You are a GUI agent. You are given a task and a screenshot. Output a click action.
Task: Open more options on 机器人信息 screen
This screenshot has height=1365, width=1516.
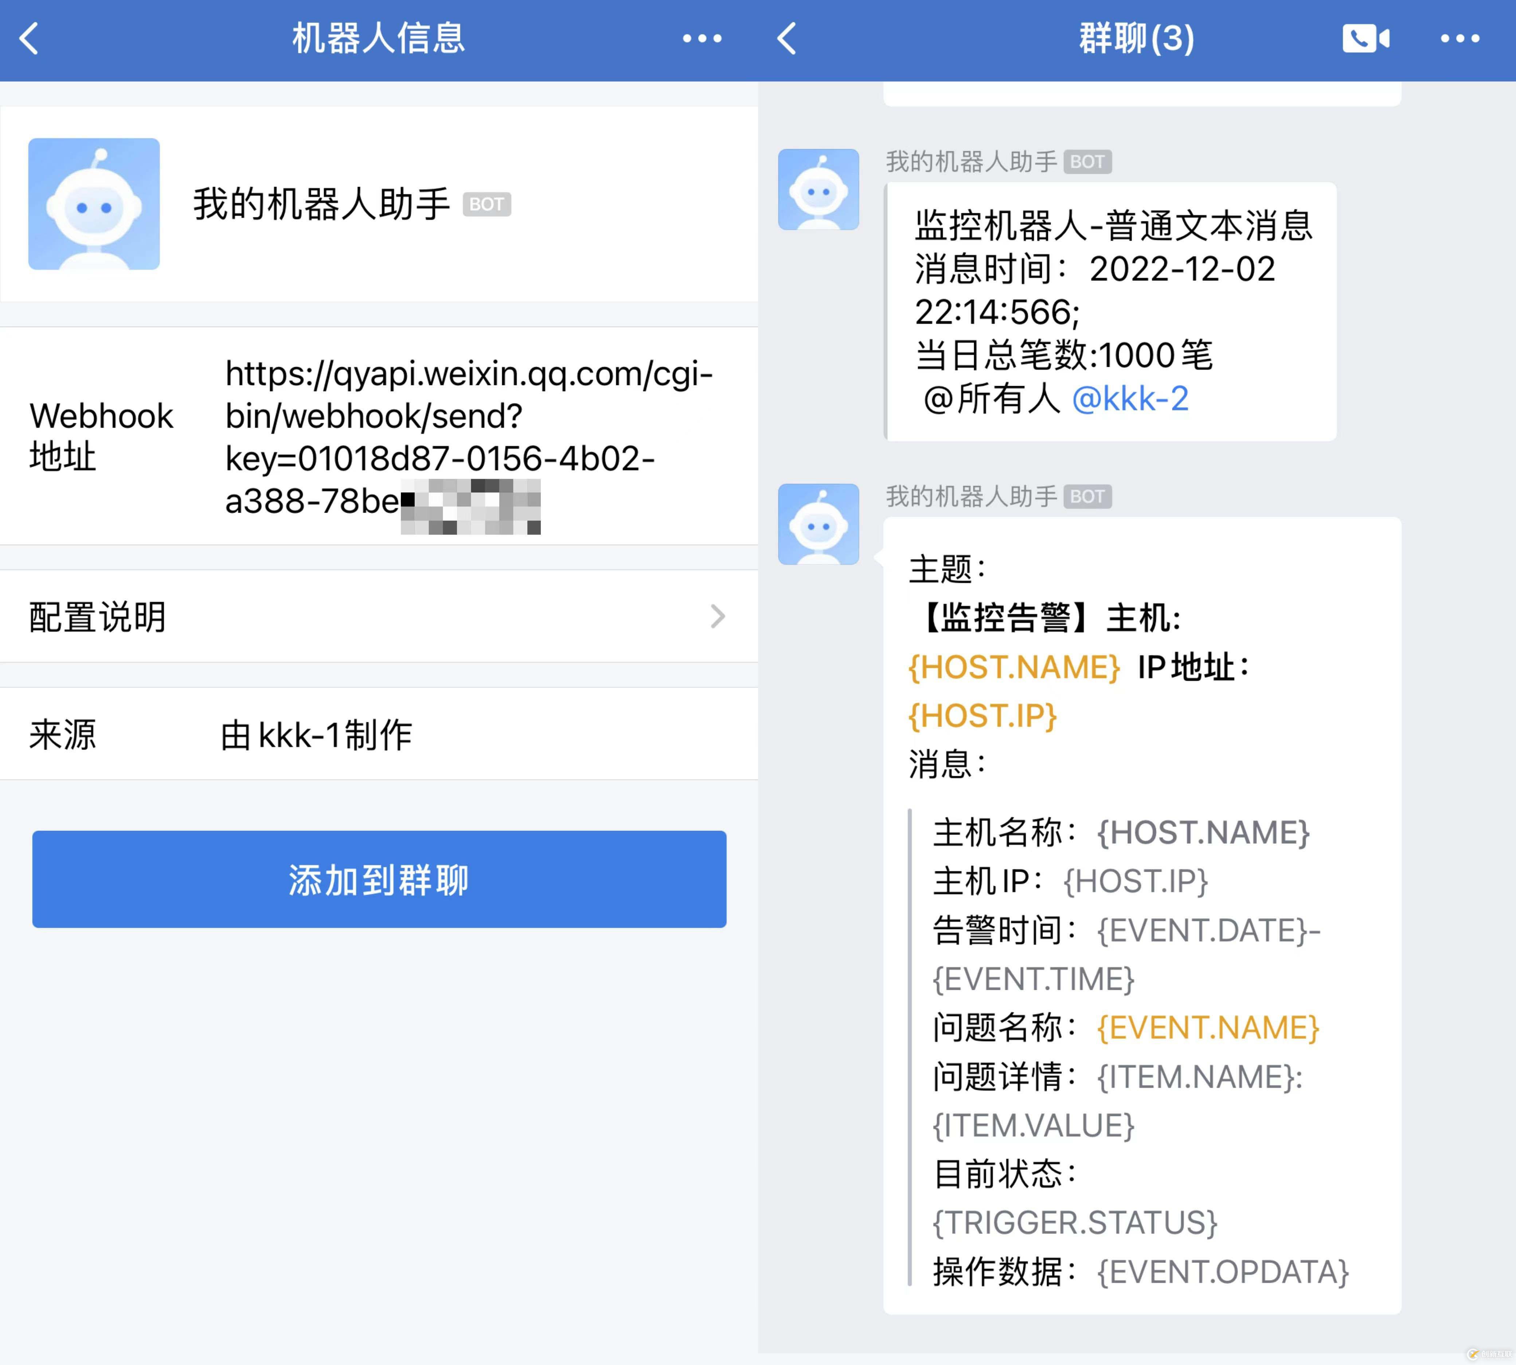click(x=702, y=38)
